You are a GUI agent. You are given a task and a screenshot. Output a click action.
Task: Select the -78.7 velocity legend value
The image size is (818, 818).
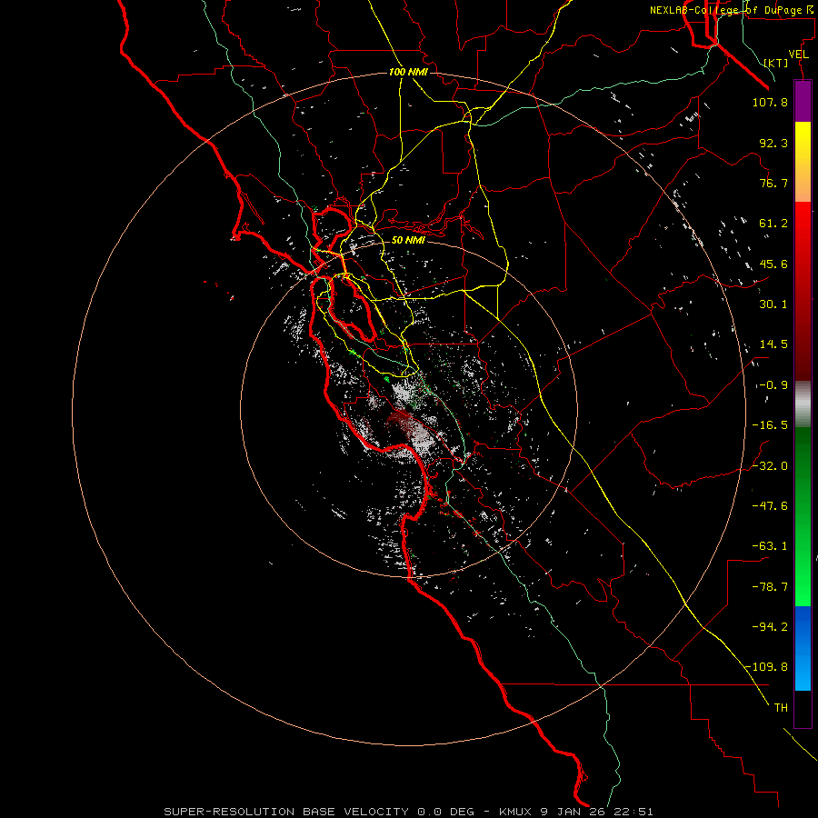[770, 587]
